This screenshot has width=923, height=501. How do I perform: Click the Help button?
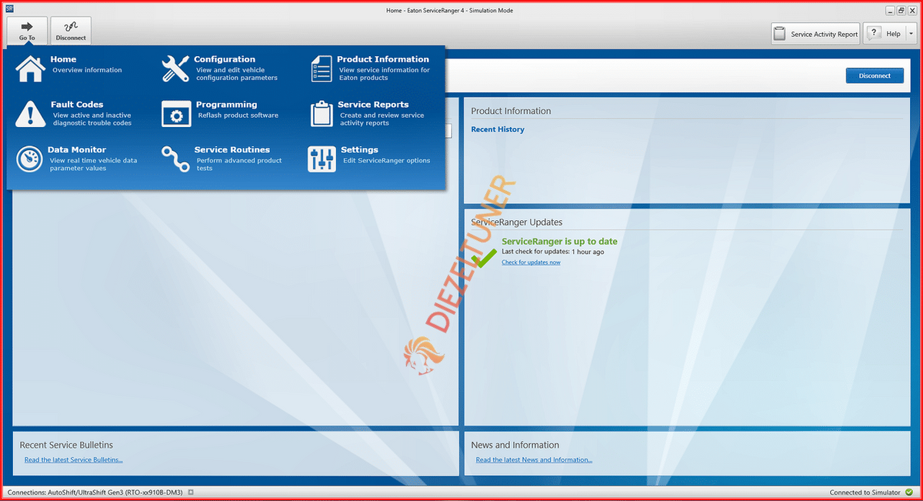pyautogui.click(x=884, y=34)
